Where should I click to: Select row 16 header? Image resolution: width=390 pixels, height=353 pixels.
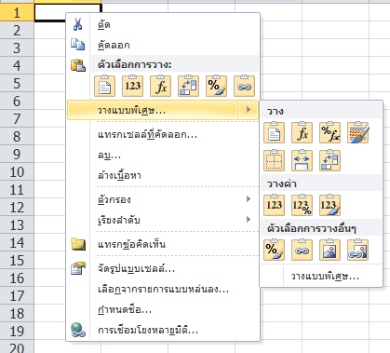click(17, 278)
